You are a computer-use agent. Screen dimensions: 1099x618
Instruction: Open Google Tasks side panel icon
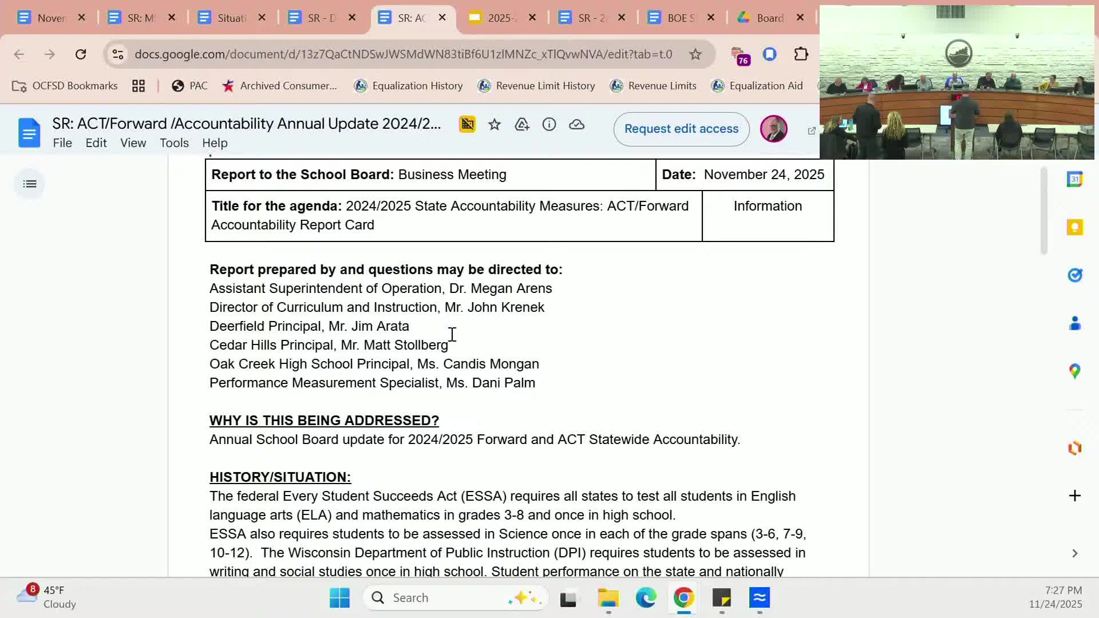1074,275
